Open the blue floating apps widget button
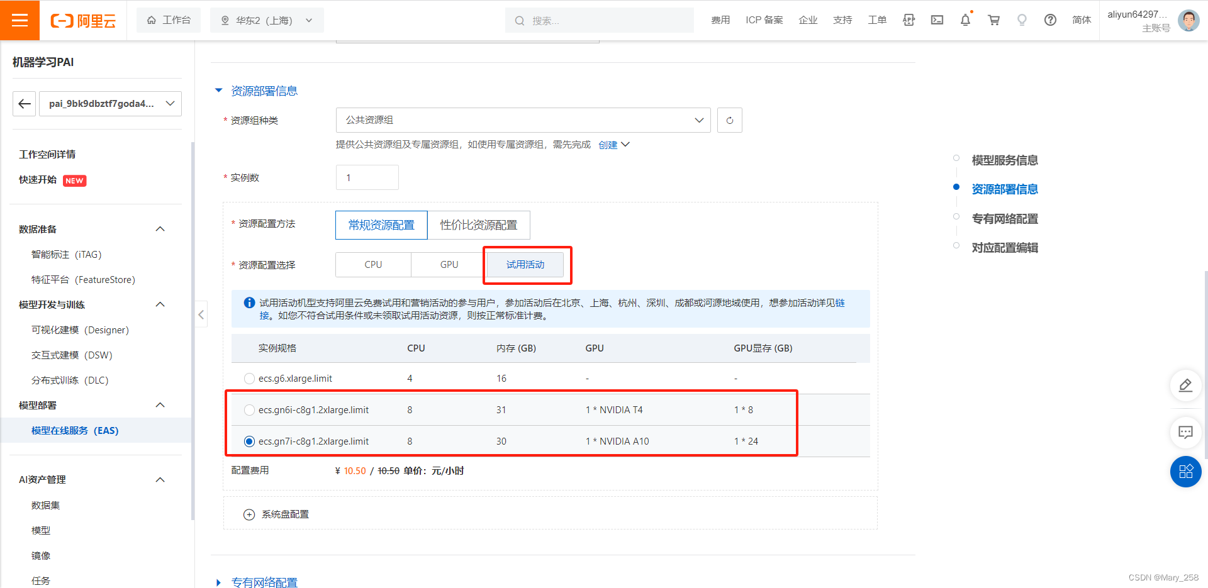This screenshot has height=588, width=1208. [x=1185, y=472]
